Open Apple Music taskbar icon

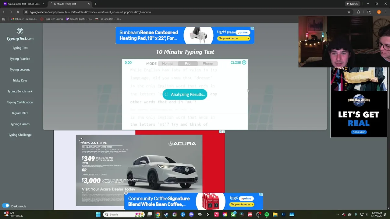pos(216,214)
